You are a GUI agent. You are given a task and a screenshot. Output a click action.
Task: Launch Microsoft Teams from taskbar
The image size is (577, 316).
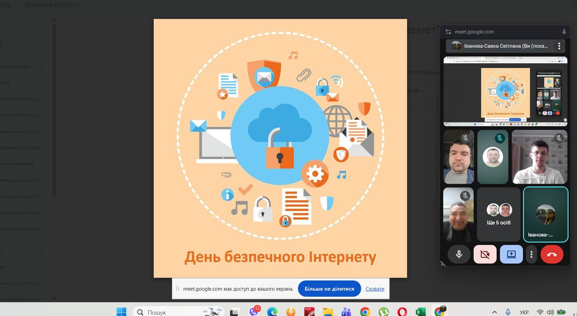[346, 312]
